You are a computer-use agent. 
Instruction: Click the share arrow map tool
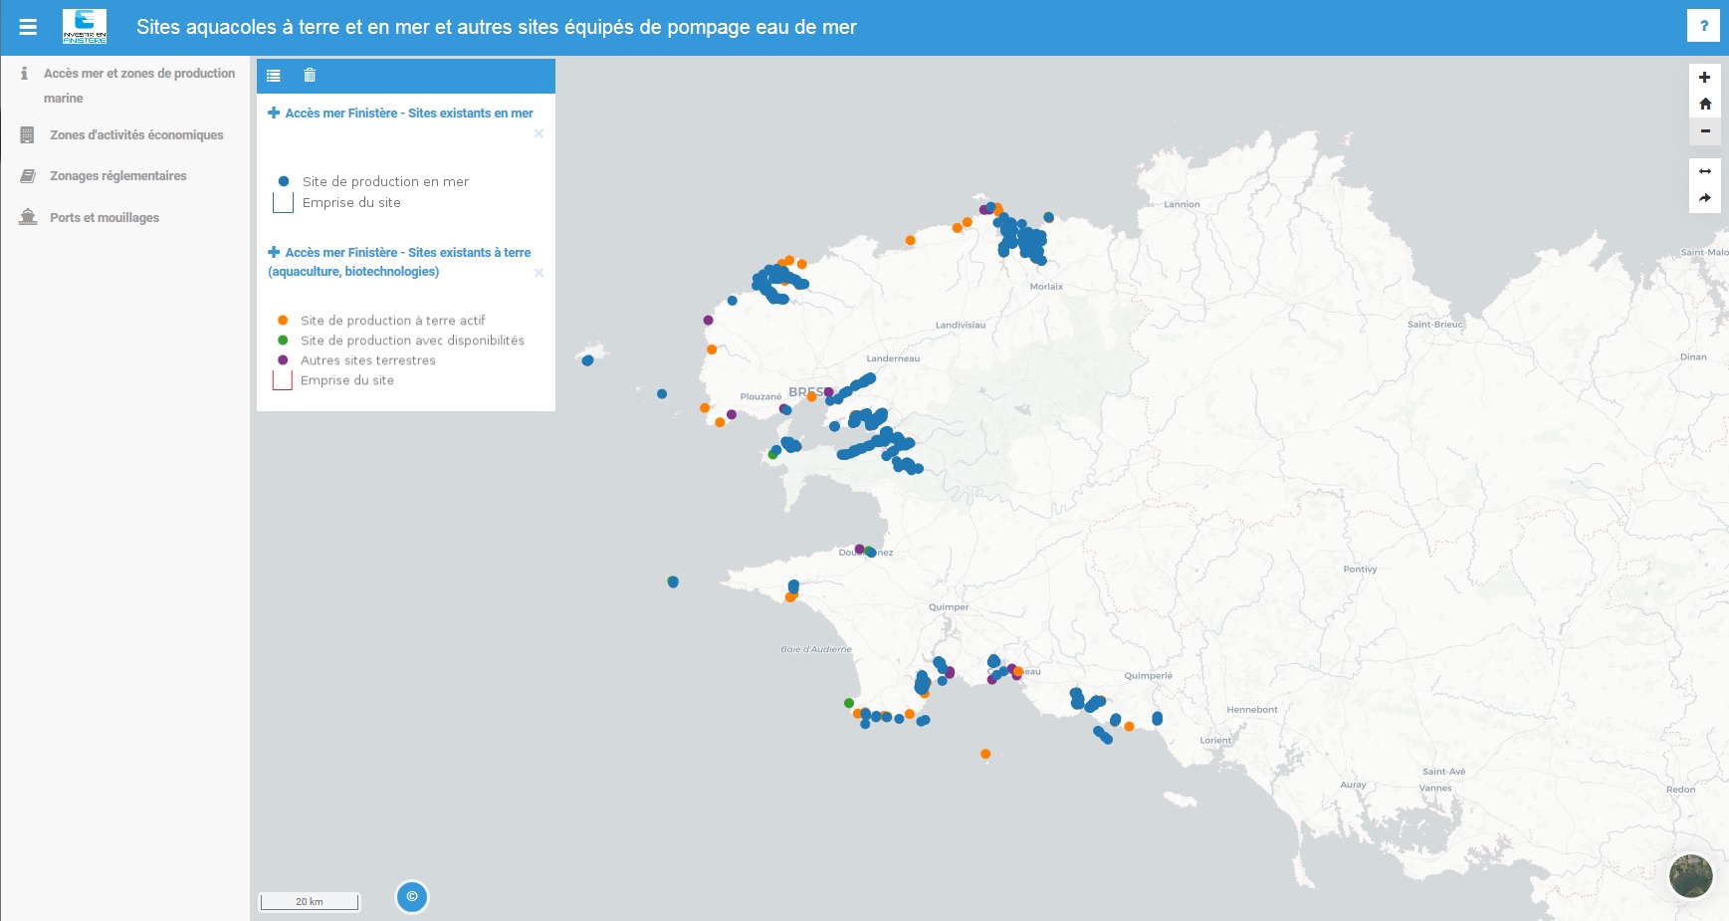click(x=1704, y=198)
